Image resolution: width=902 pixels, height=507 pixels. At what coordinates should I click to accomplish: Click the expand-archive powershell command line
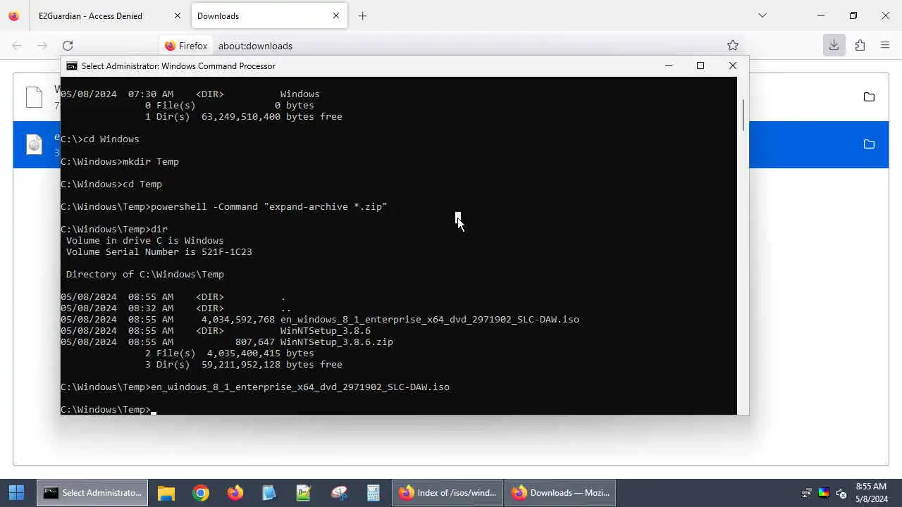pyautogui.click(x=224, y=207)
